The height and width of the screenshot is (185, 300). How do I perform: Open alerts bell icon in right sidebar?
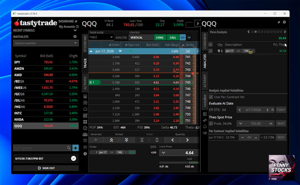click(x=205, y=127)
